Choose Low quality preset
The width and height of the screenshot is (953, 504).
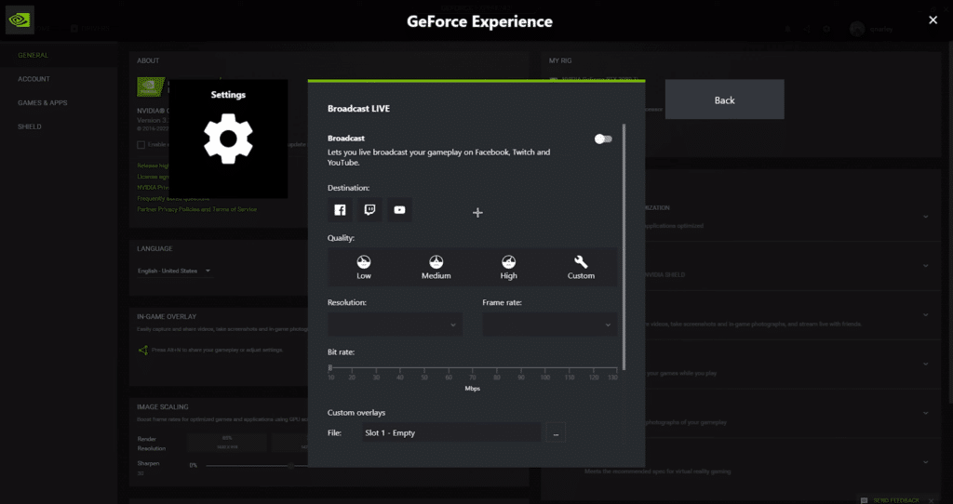click(364, 267)
